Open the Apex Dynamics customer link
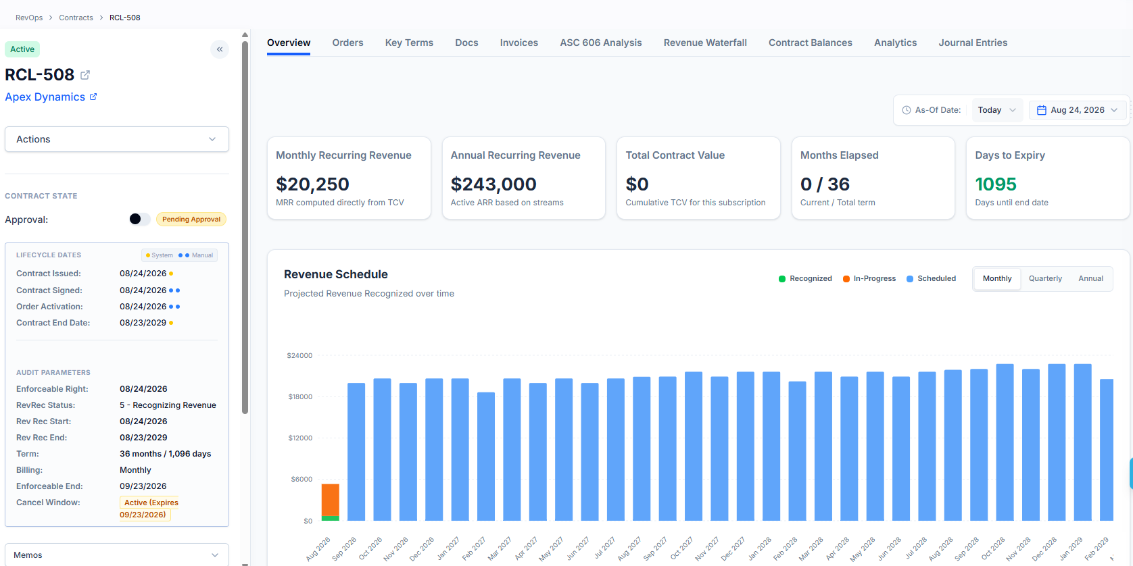Screen dimensions: 1133x566 pos(45,97)
